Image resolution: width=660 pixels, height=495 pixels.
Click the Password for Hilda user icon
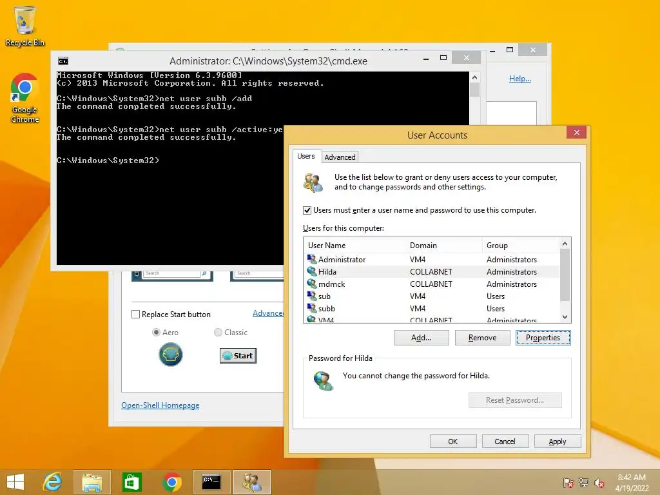324,380
